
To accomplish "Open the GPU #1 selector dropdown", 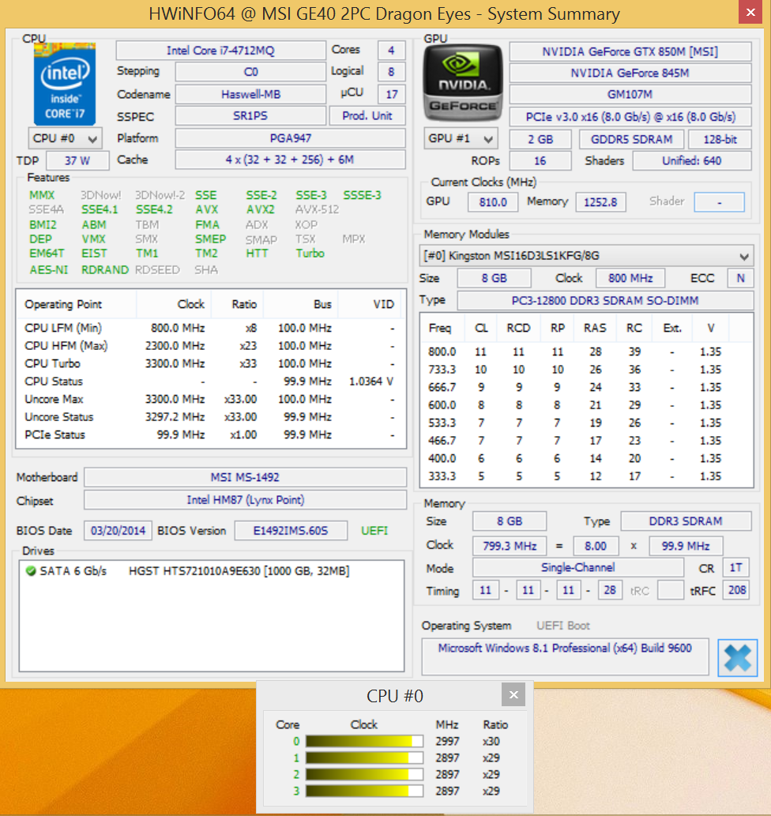I will click(x=461, y=138).
